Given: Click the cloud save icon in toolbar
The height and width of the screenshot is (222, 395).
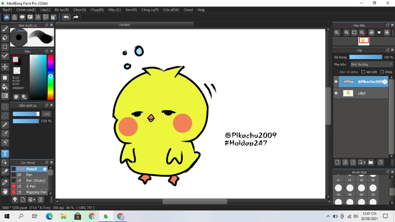Looking at the screenshot, I should [x=7, y=17].
